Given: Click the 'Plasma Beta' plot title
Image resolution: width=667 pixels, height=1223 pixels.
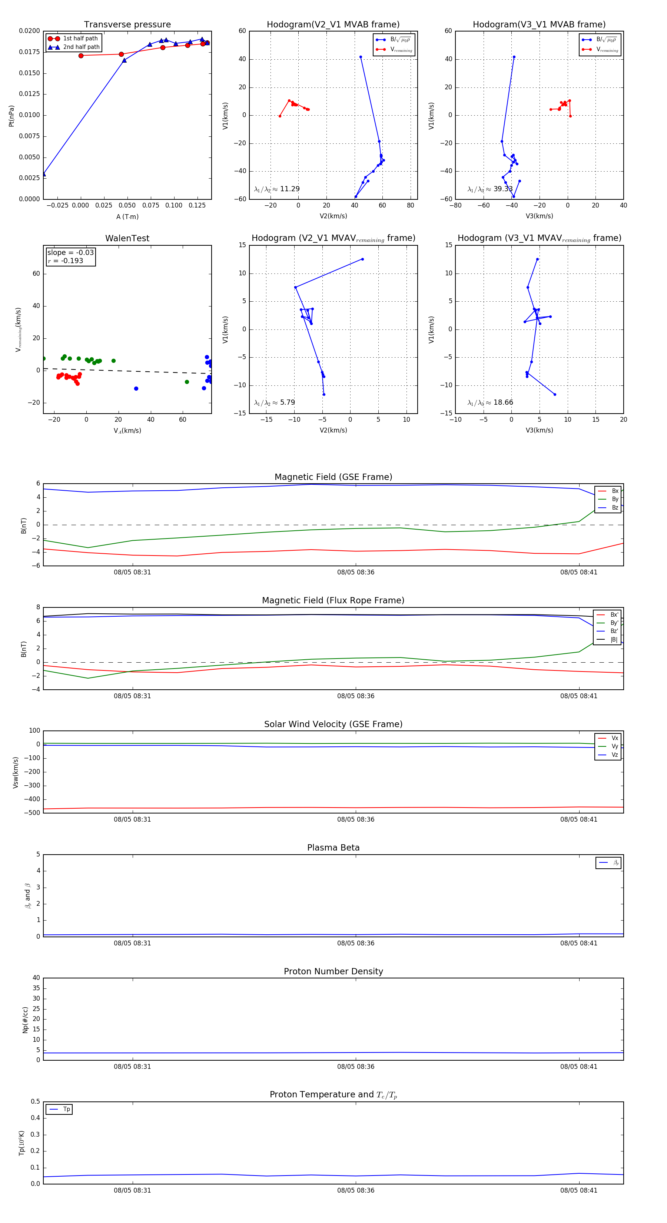Looking at the screenshot, I should [x=333, y=848].
